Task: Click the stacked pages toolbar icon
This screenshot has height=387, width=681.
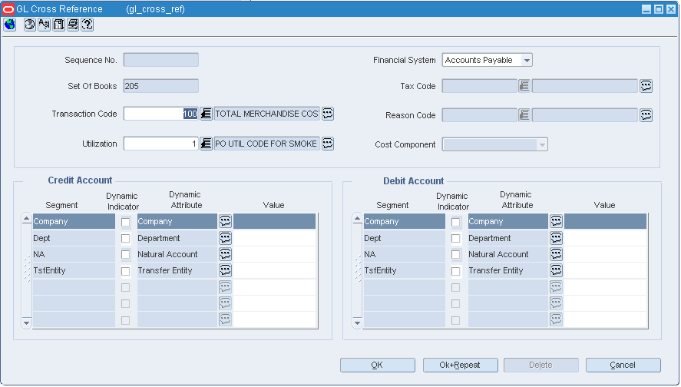Action: point(72,25)
